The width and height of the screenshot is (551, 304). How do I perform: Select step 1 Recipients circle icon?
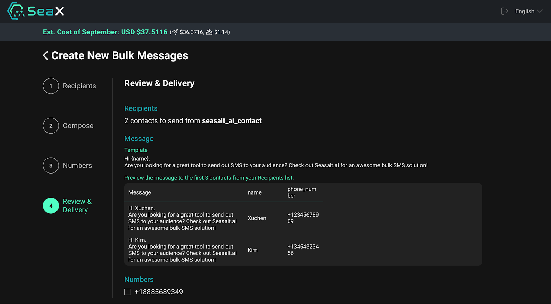coord(51,86)
